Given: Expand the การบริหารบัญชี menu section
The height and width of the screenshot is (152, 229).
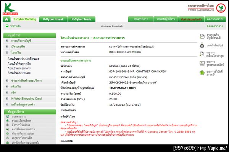Looking at the screenshot, I should click(x=7, y=41).
